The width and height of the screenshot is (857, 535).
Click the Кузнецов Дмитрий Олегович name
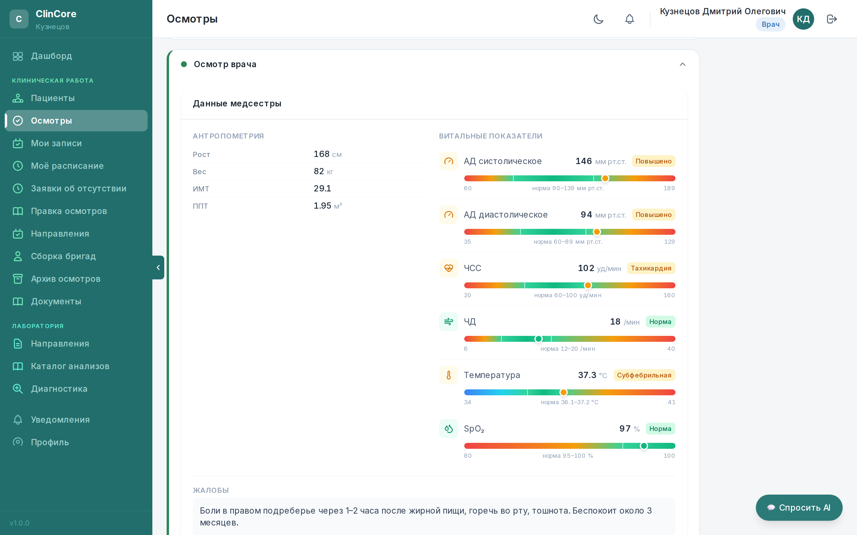(722, 11)
